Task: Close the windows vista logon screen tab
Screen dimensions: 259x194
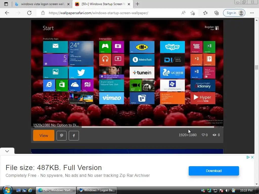Action: (68, 4)
